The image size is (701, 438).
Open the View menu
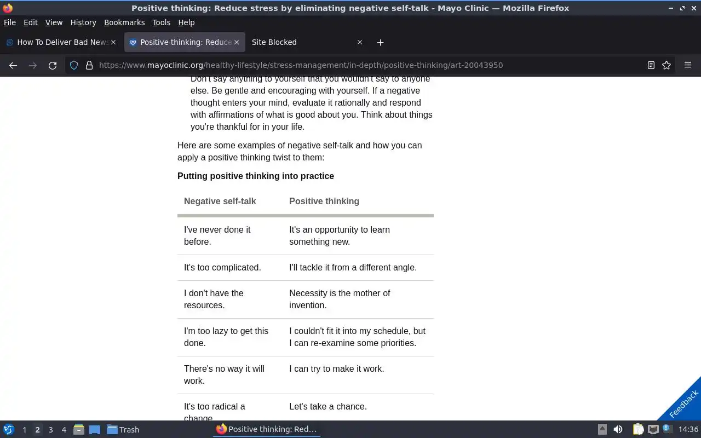pos(54,22)
